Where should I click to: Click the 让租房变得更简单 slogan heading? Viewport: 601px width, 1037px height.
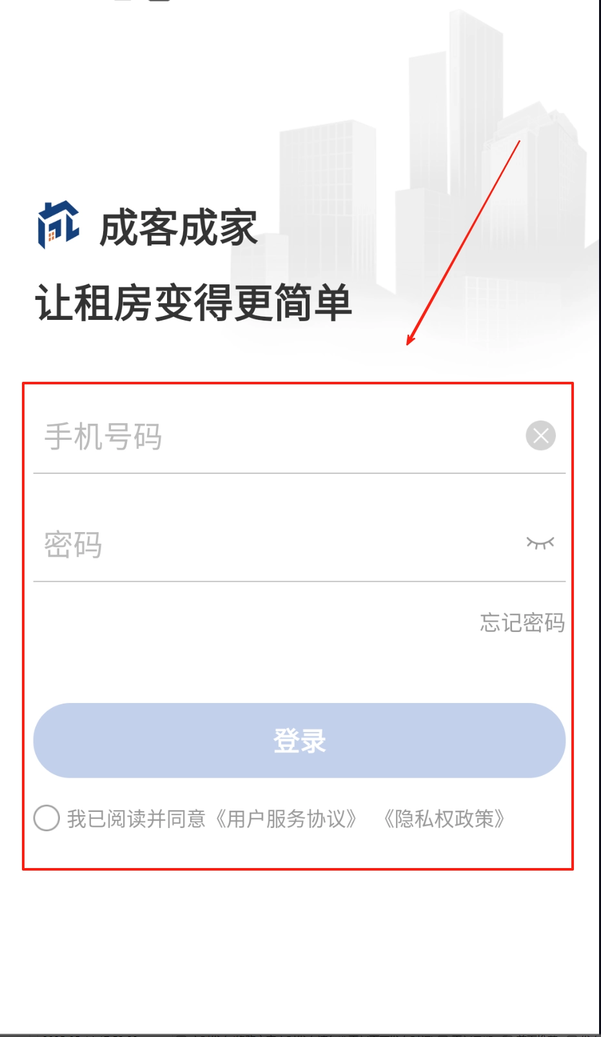point(193,302)
